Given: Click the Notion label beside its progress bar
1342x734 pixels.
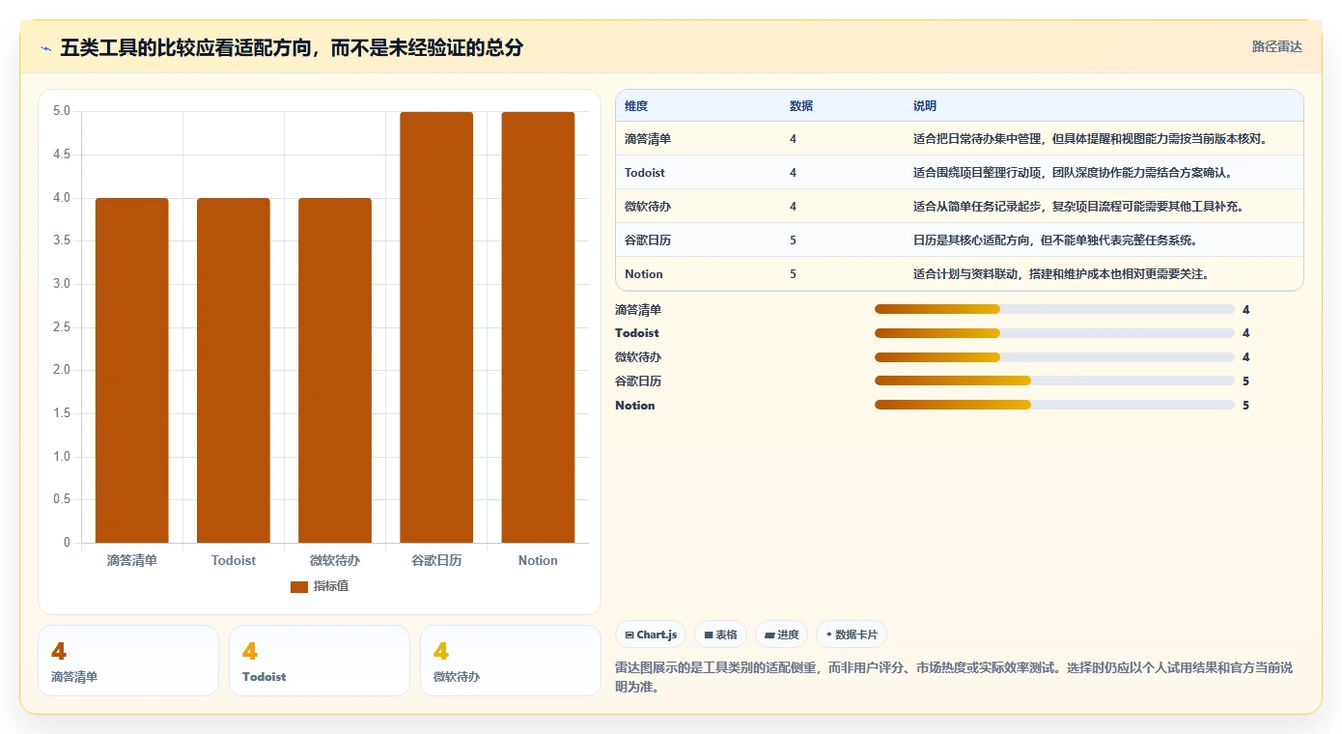Looking at the screenshot, I should [x=635, y=405].
